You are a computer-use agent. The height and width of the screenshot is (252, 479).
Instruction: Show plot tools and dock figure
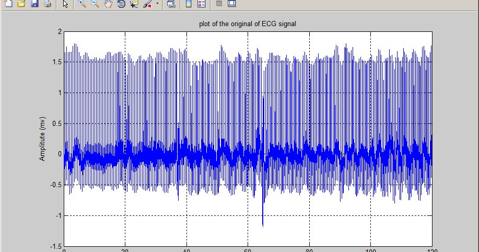coord(232,3)
